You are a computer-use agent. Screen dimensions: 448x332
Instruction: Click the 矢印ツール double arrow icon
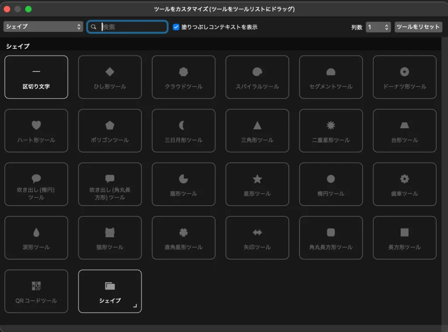[x=257, y=232]
